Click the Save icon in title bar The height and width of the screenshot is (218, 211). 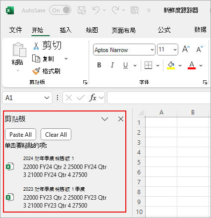pos(82,10)
